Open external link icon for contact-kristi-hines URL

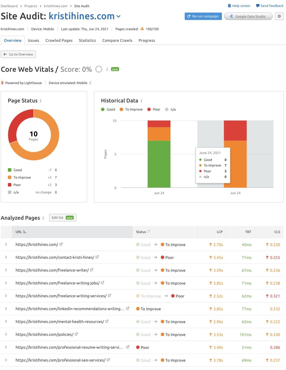(x=97, y=257)
